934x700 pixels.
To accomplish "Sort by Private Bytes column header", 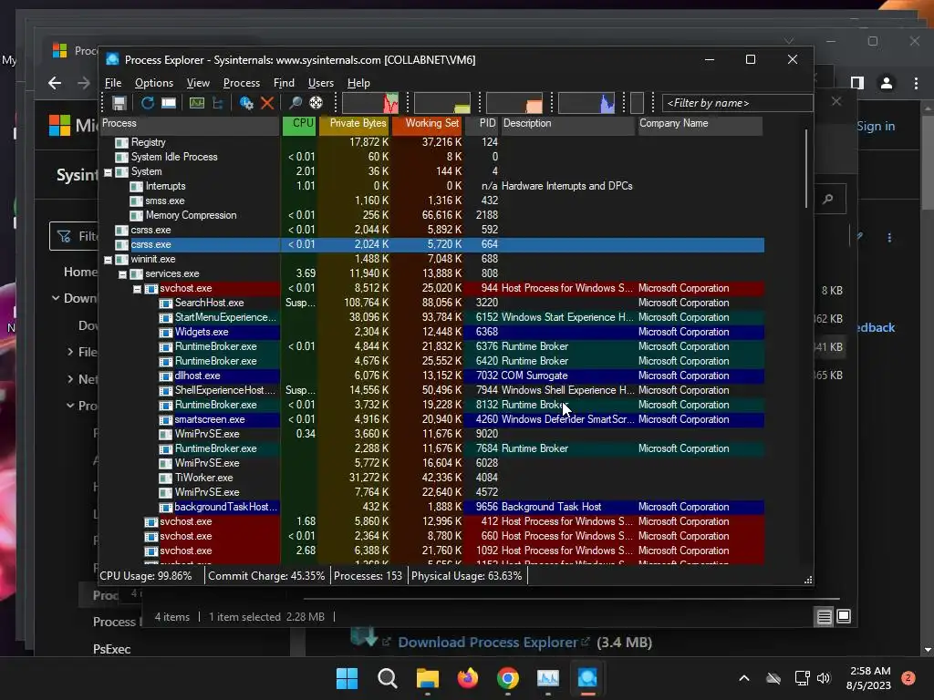I will click(354, 124).
